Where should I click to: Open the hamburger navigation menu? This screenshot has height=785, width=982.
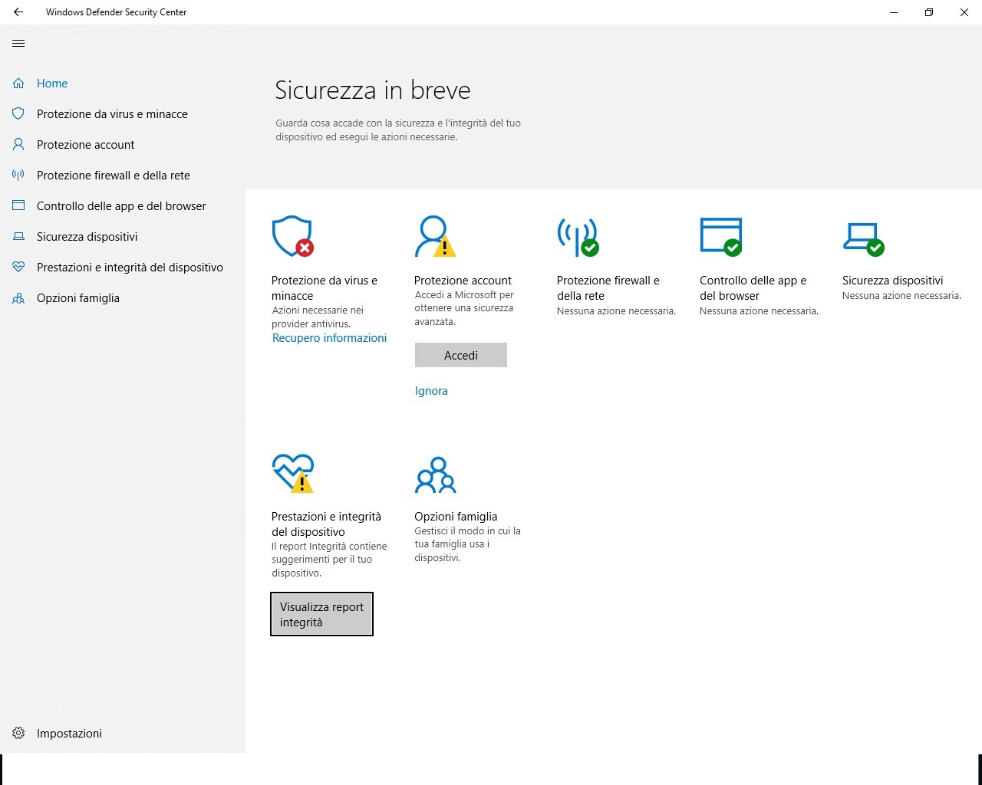18,44
